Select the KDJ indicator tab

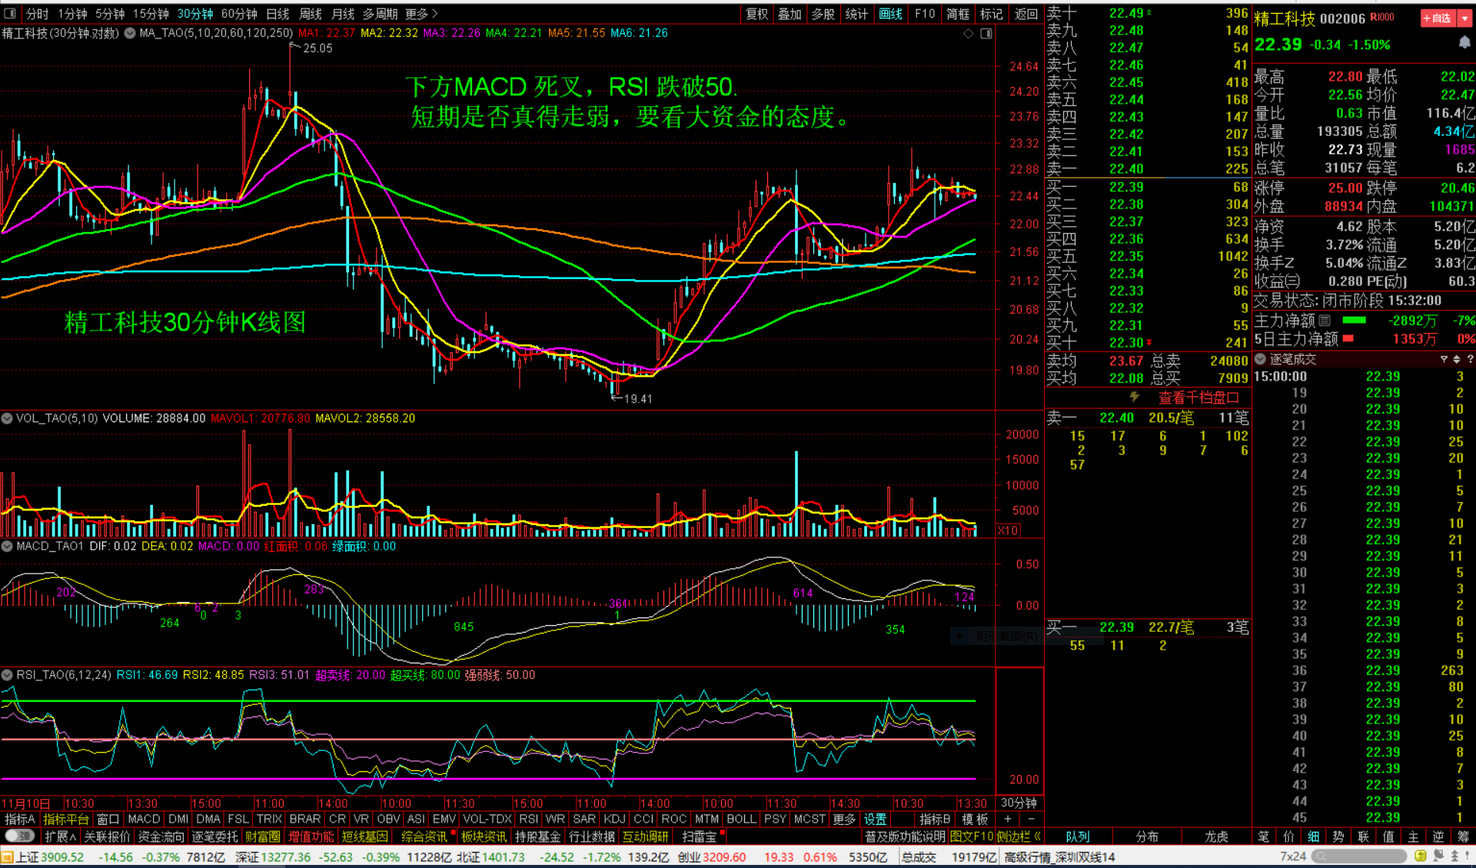tap(614, 819)
